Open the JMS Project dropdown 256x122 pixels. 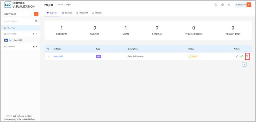pyautogui.click(x=17, y=14)
